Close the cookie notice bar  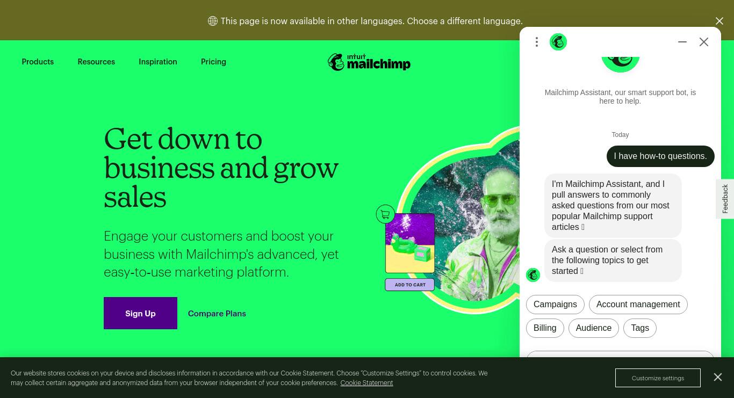[x=718, y=377]
